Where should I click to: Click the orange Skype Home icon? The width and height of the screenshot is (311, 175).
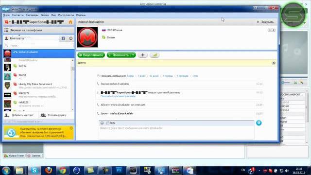pos(70,22)
